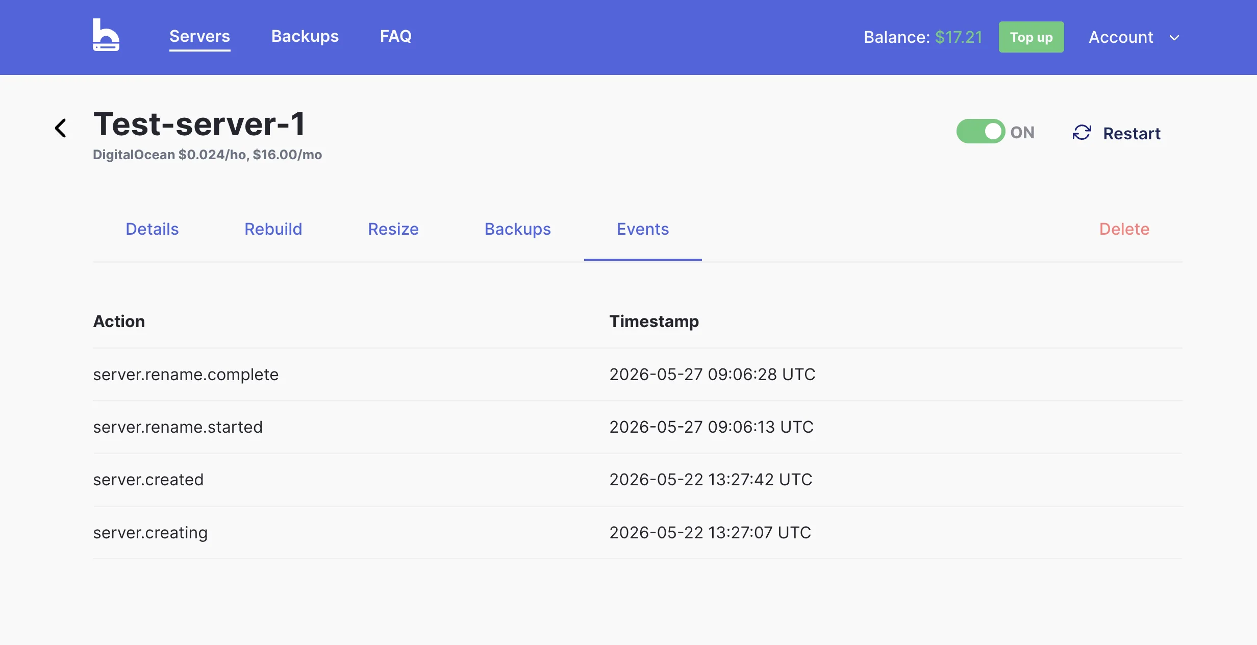Click timestamp 2026-05-27 09:06:28 UTC
Screen dimensions: 1257x645
(x=712, y=375)
